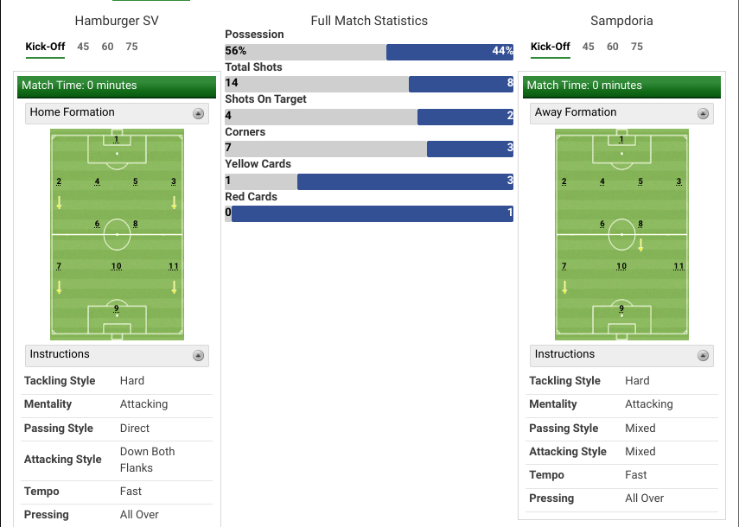The image size is (739, 527).
Task: Click player 2 on Sampdoria formation
Action: pyautogui.click(x=564, y=181)
